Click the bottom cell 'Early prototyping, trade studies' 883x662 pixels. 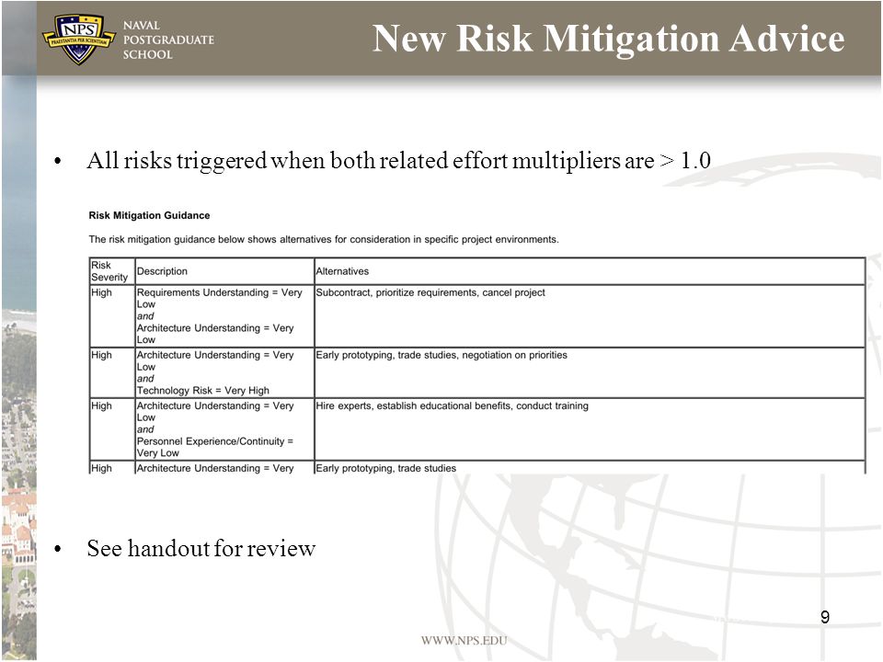click(590, 468)
